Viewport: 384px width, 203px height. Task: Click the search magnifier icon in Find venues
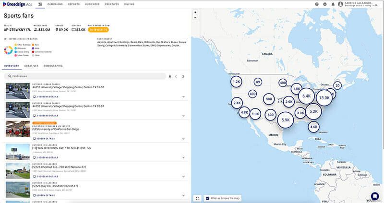[x=10, y=76]
